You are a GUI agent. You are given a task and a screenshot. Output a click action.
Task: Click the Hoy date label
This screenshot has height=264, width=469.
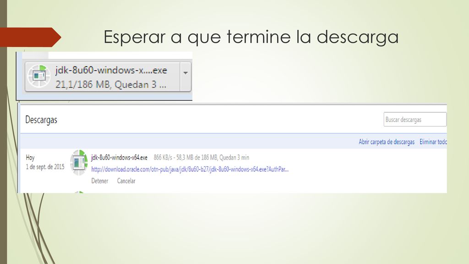pos(30,158)
